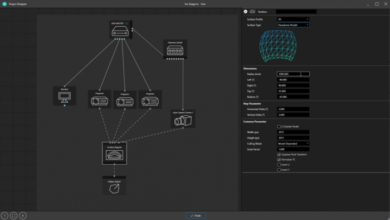390x220 pixels.
Task: Click the fit-to-view icon at bottom left
Action: [14, 216]
